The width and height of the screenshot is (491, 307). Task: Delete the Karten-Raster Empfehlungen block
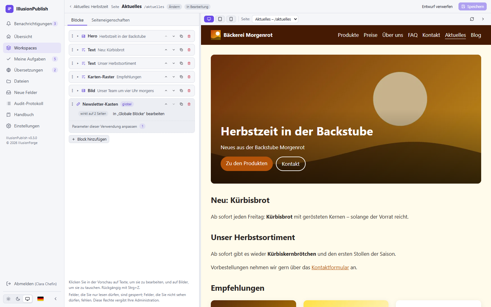(189, 77)
